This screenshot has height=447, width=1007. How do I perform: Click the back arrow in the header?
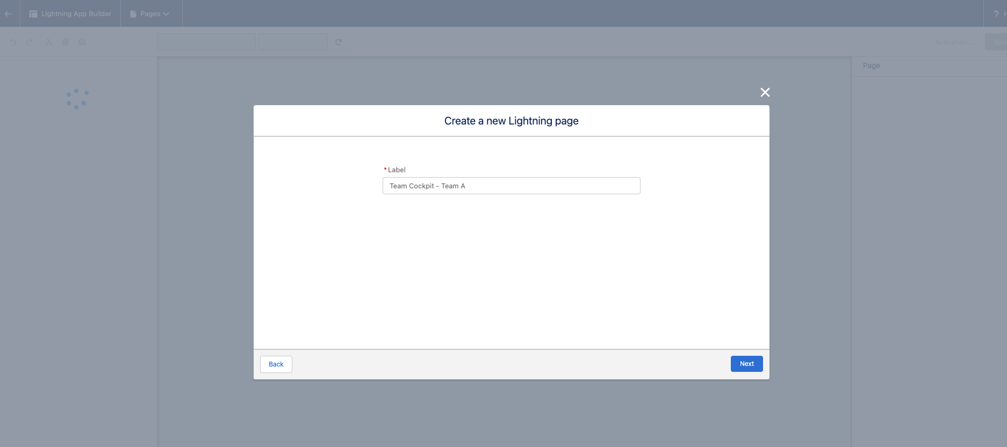8,13
